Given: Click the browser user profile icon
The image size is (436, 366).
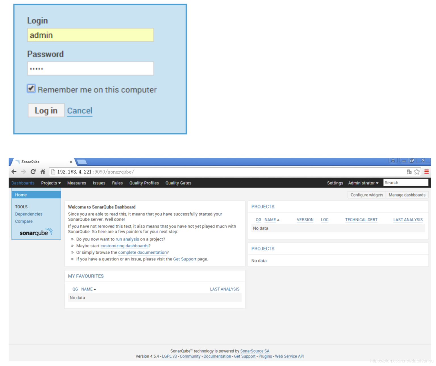Looking at the screenshot, I should click(393, 161).
